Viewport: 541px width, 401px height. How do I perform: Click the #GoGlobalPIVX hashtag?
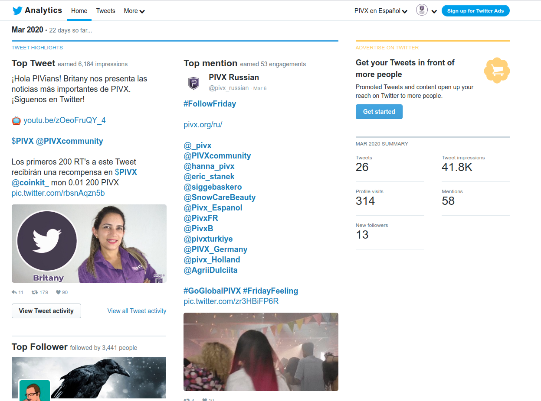(212, 291)
